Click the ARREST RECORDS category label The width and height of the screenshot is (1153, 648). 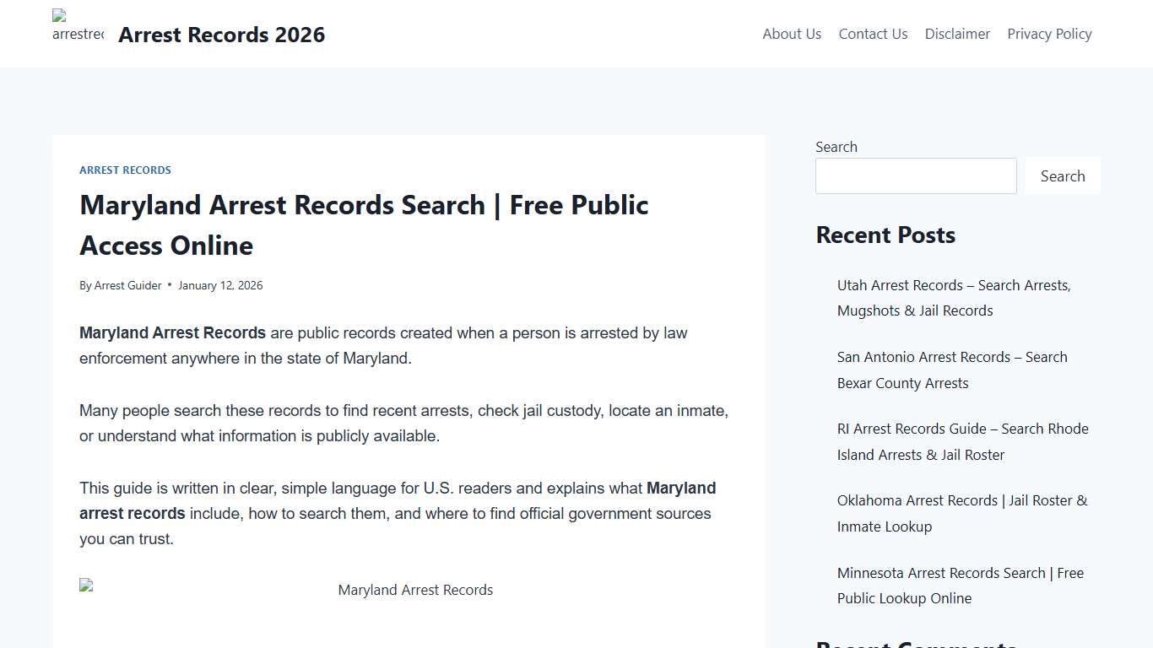(x=125, y=170)
